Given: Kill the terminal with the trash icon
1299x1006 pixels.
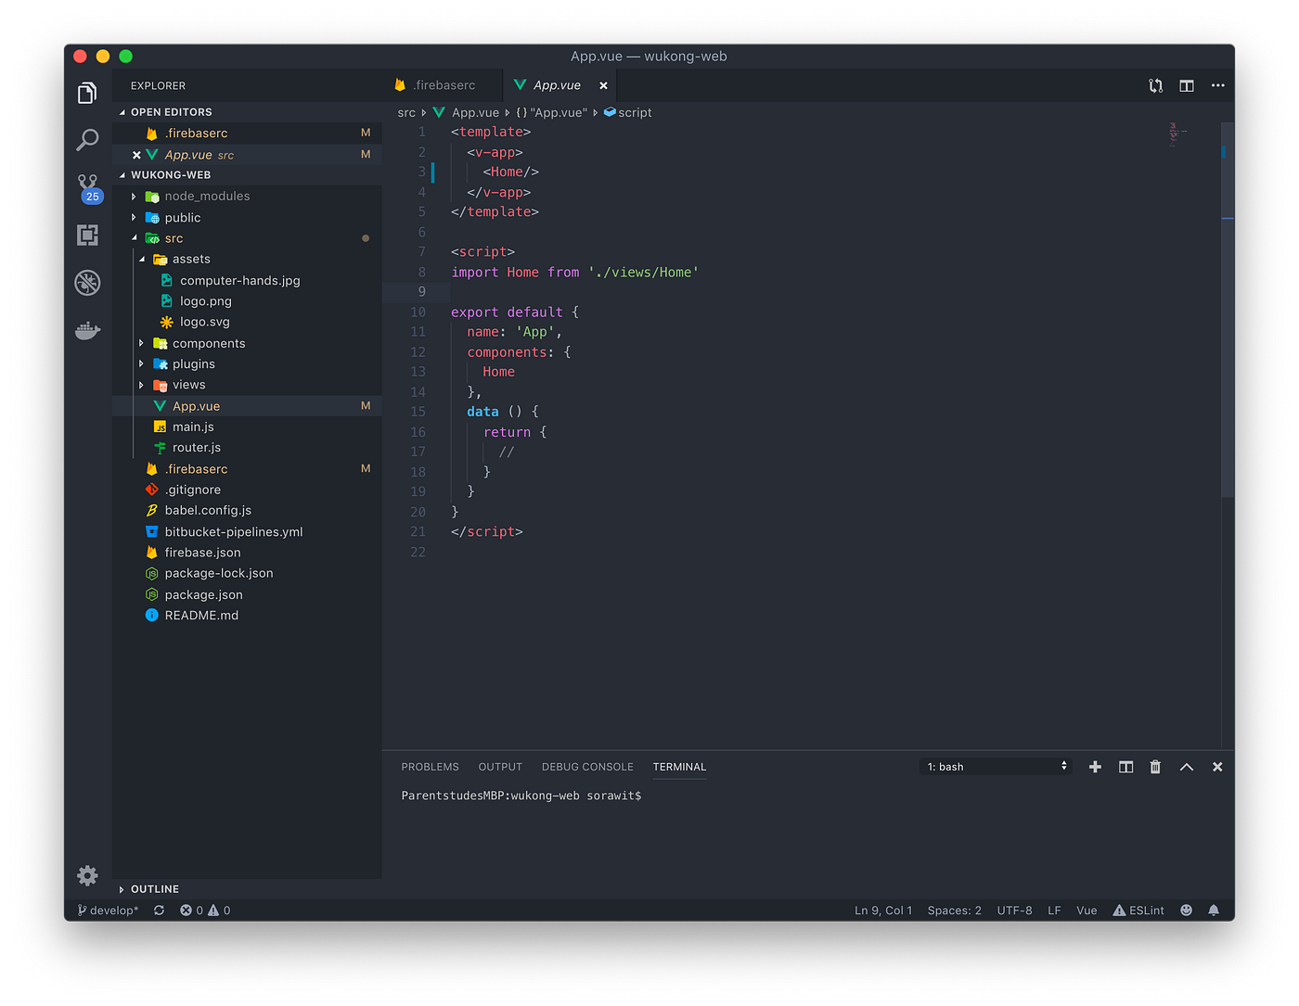Looking at the screenshot, I should 1155,767.
